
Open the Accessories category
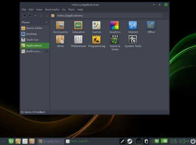pos(61,27)
